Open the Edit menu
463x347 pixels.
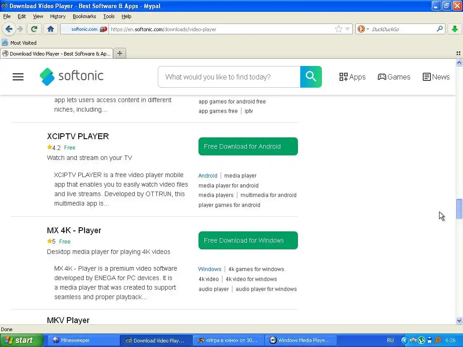coord(22,16)
